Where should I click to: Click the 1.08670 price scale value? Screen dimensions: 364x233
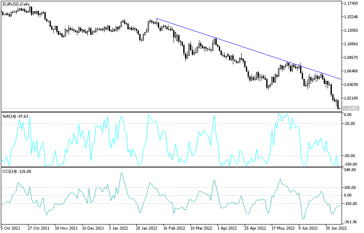pos(351,57)
